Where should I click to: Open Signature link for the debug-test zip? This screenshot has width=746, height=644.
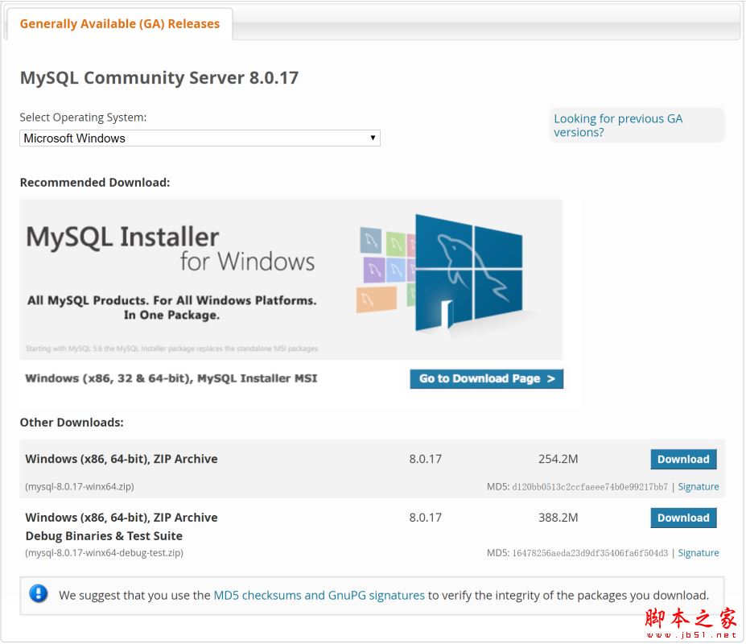(x=699, y=553)
